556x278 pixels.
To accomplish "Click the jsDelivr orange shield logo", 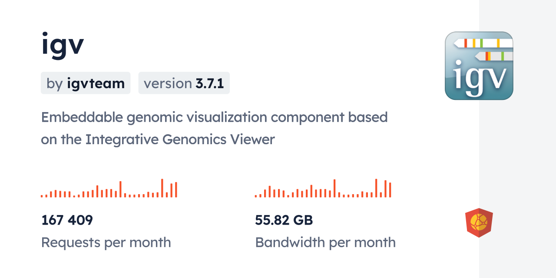I will (479, 223).
